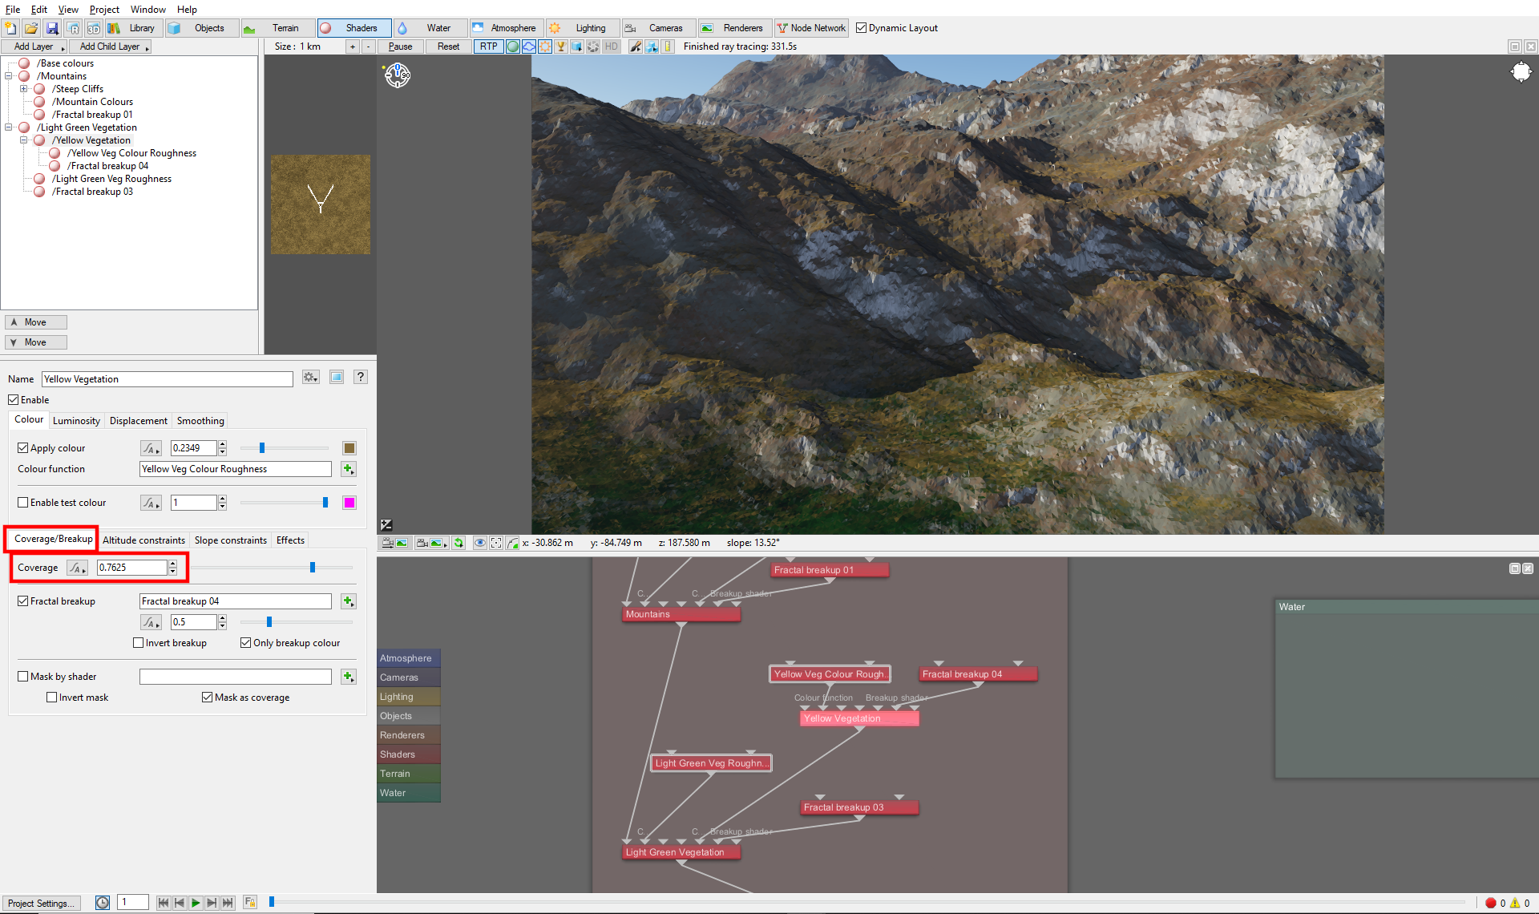The height and width of the screenshot is (914, 1539).
Task: Click the magenta test colour swatch
Action: [x=349, y=503]
